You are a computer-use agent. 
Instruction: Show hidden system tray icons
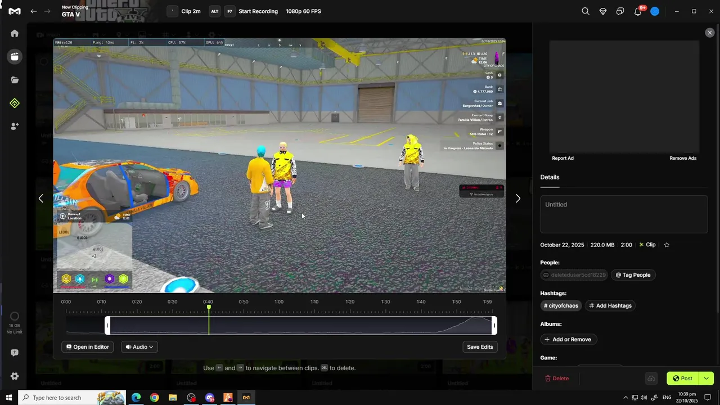(625, 398)
